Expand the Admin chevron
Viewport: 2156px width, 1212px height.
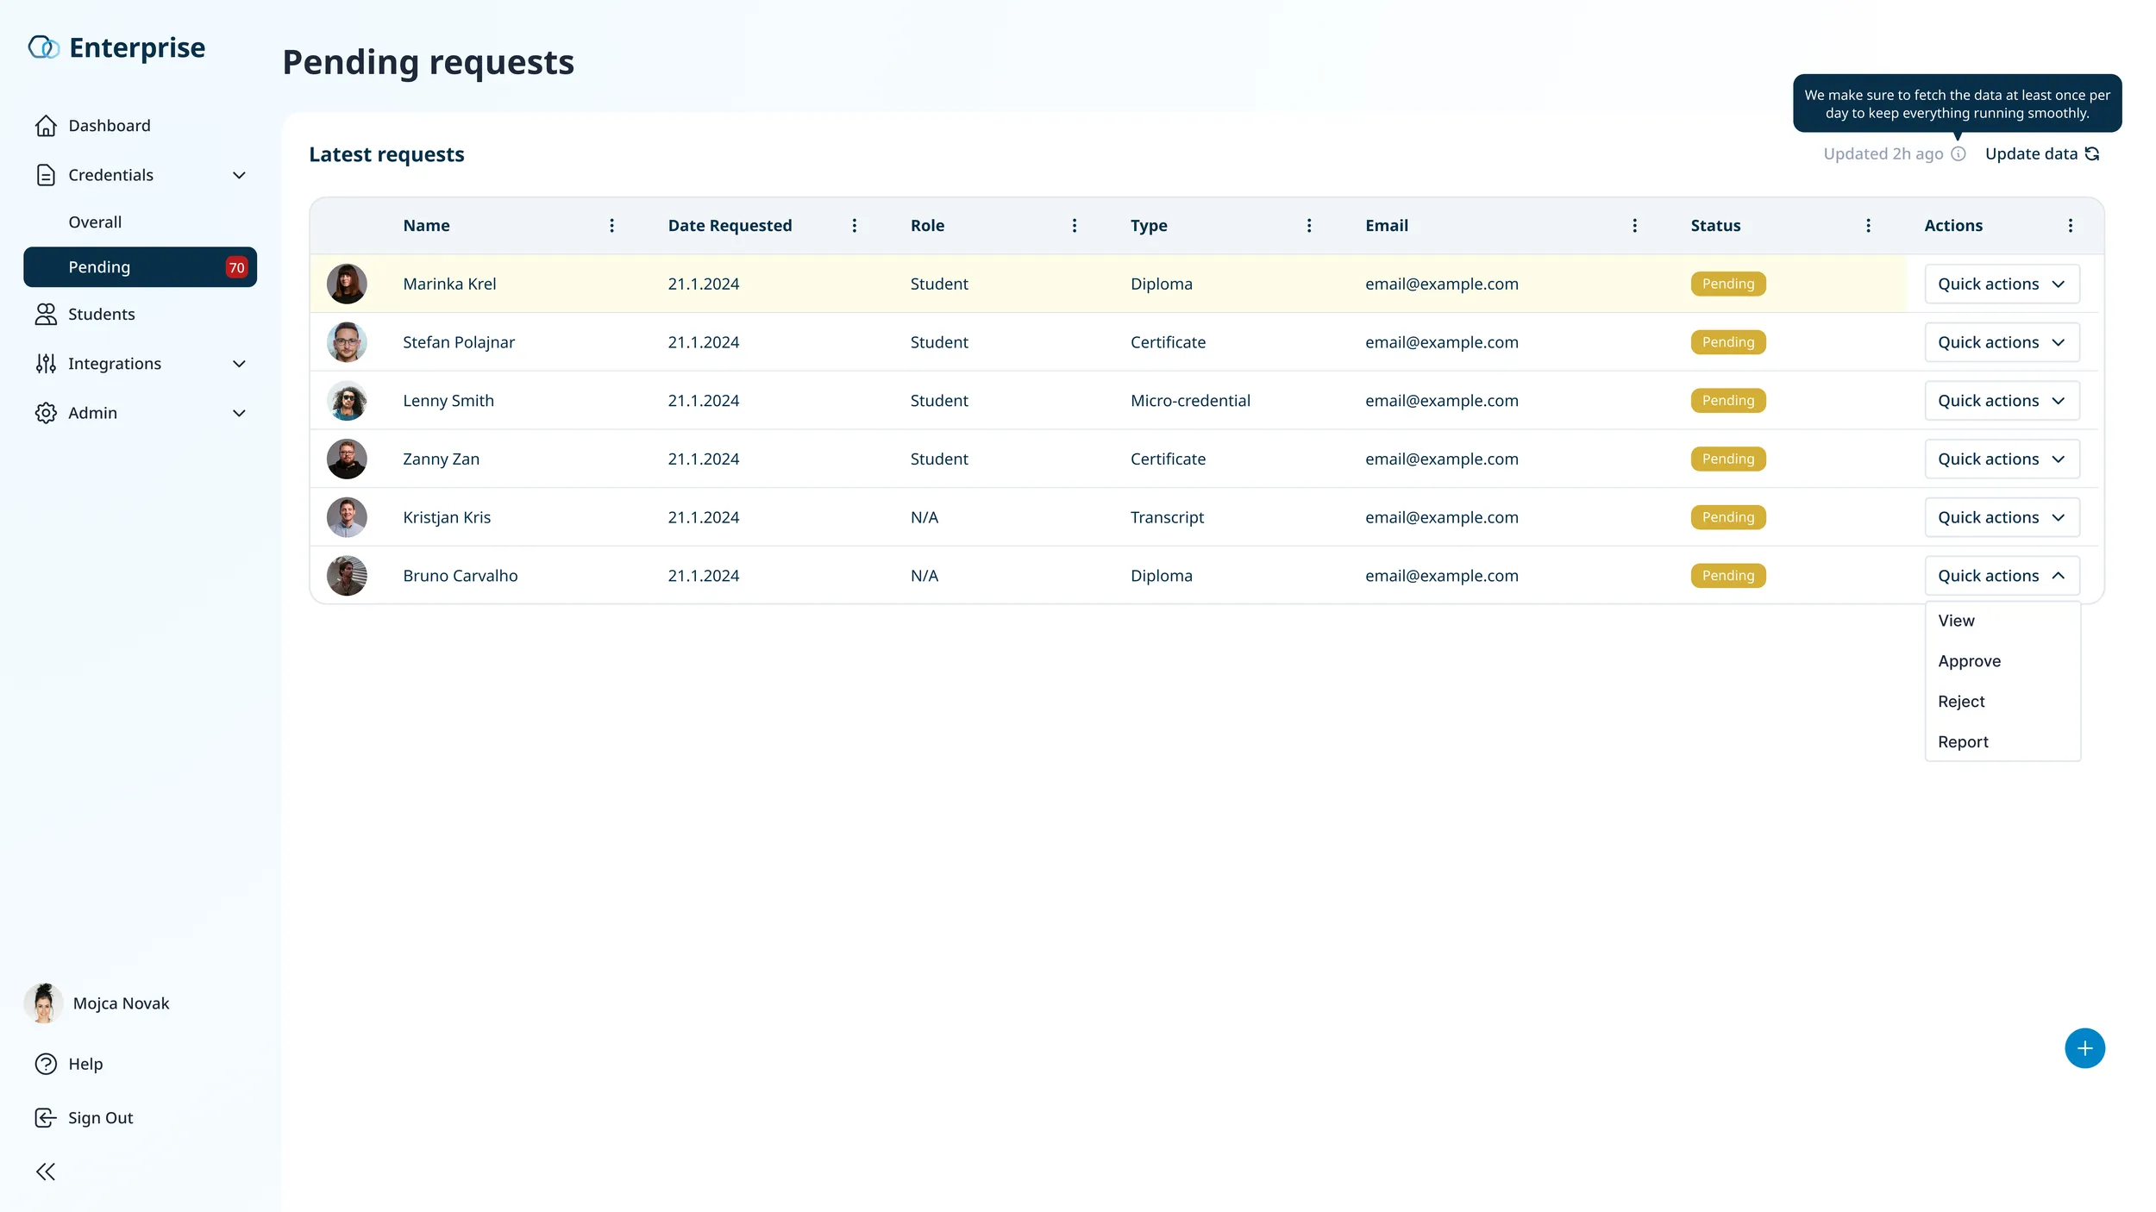point(240,414)
